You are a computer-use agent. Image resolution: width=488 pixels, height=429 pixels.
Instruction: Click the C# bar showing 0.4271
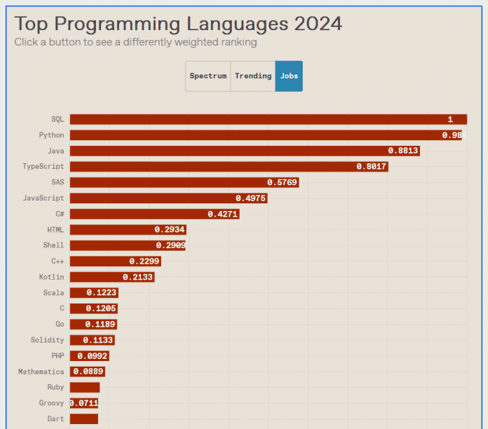pos(155,214)
